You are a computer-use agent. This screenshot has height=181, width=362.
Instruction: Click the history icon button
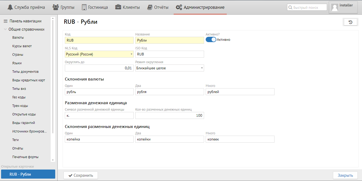pyautogui.click(x=351, y=22)
